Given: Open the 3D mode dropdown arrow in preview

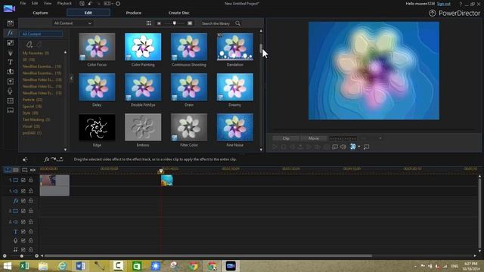Looking at the screenshot, I should coord(359,147).
